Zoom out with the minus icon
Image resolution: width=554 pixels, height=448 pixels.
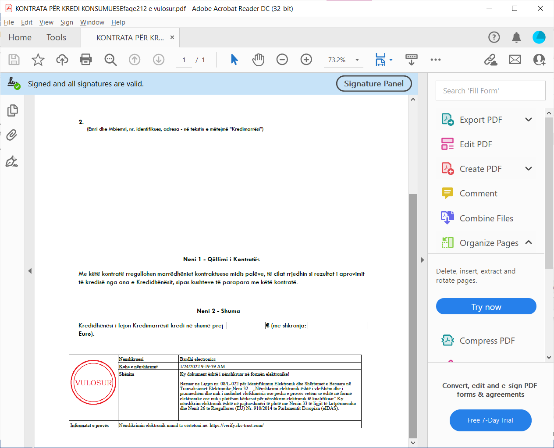click(x=282, y=60)
